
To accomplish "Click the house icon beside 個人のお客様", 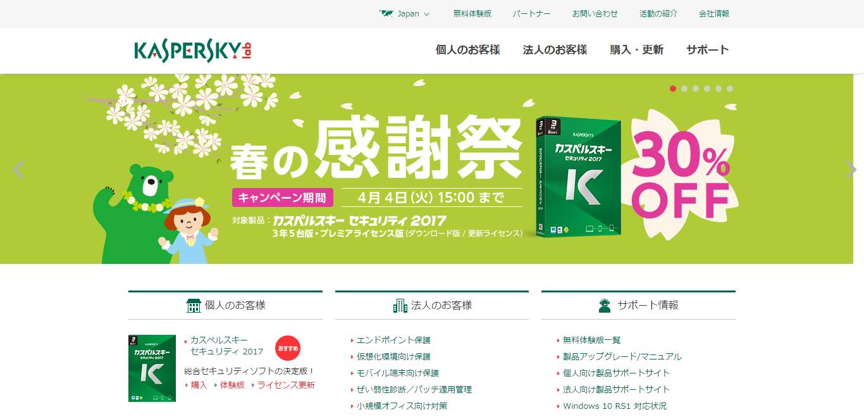I will (x=194, y=306).
